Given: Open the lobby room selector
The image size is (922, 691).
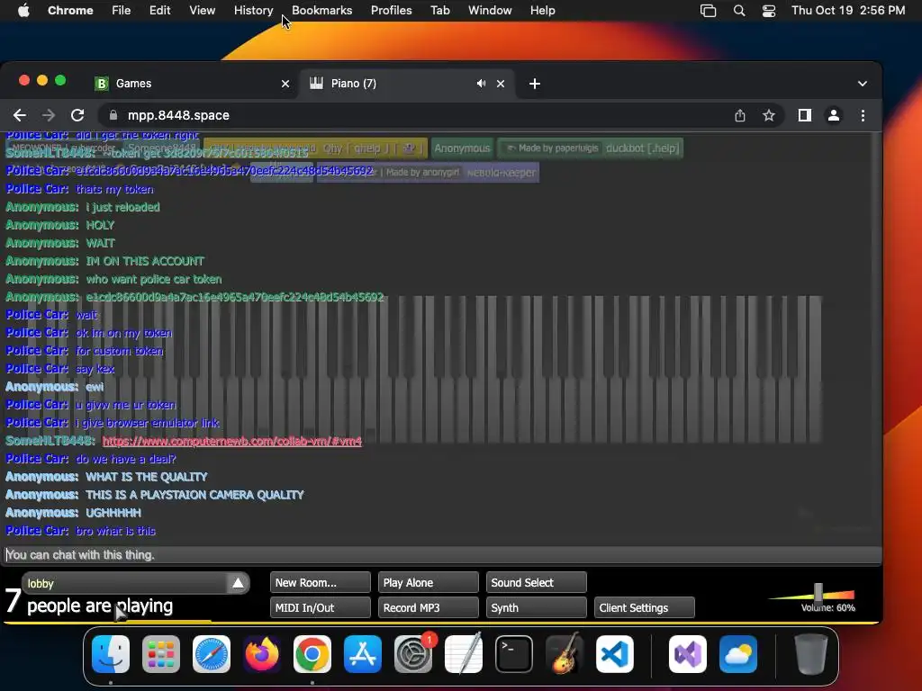Looking at the screenshot, I should [136, 583].
